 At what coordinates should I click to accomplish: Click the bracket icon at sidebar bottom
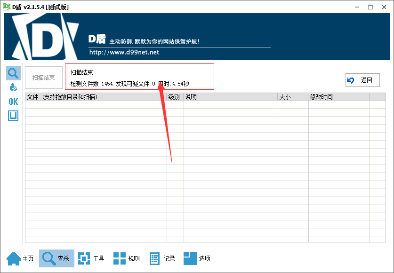(x=13, y=115)
